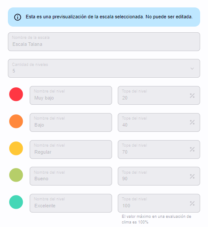
Task: Click the percent icon in the 90 field
Action: click(192, 176)
